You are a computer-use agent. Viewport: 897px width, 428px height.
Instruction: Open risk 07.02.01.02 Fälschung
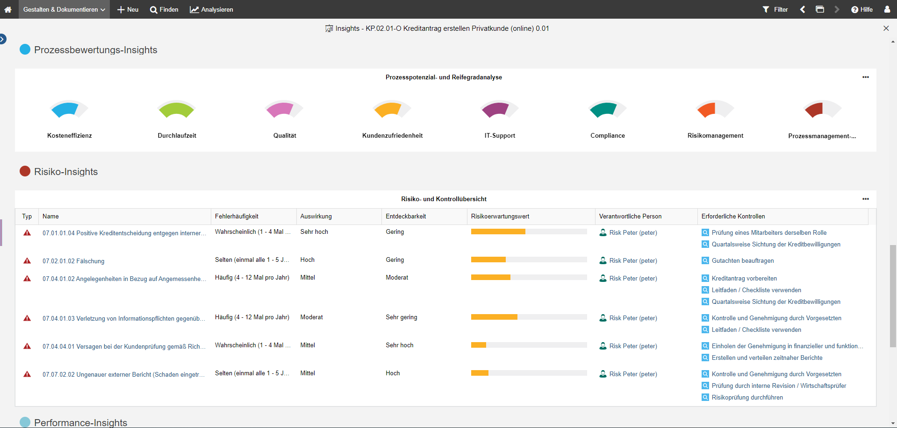point(73,261)
